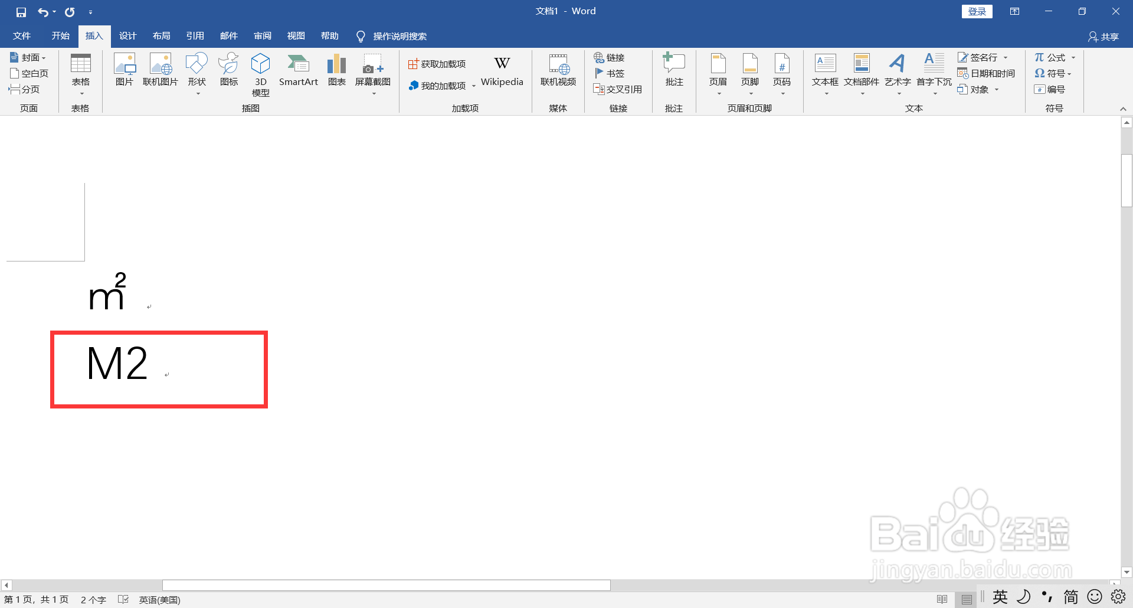Switch to the 引用 ribbon tab
Image resolution: width=1133 pixels, height=608 pixels.
(195, 36)
